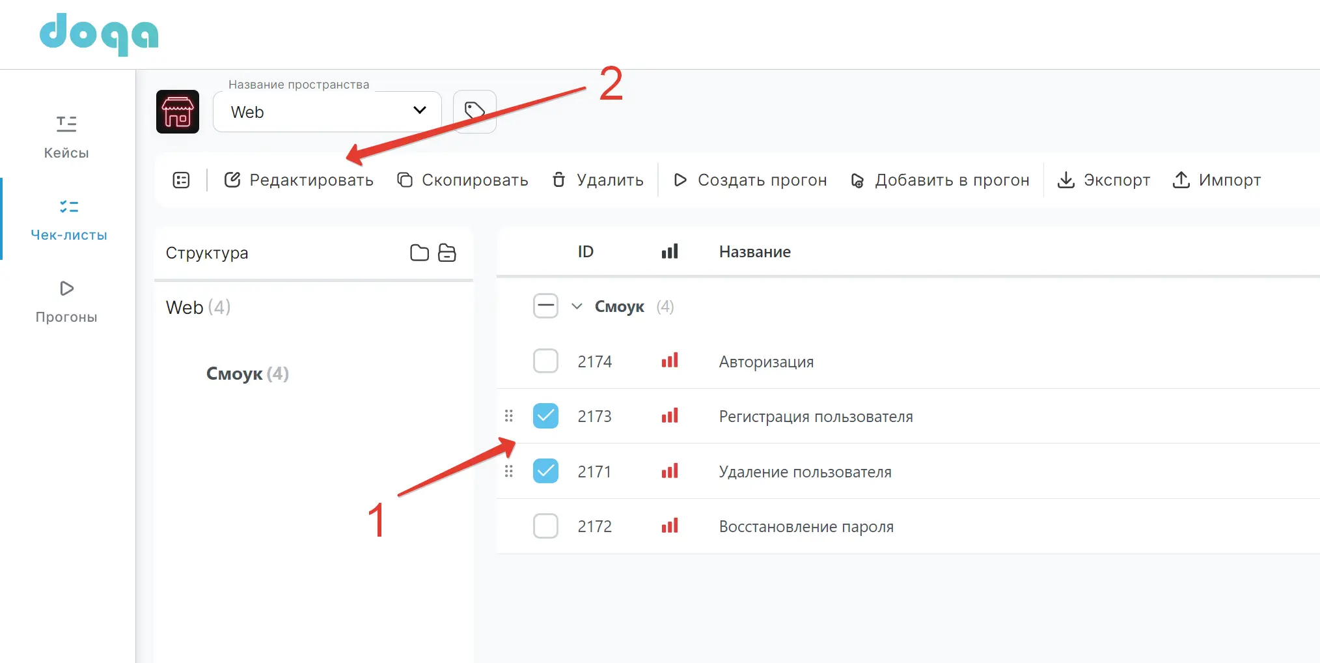1320x663 pixels.
Task: Click the Импорт upload icon
Action: [1181, 180]
